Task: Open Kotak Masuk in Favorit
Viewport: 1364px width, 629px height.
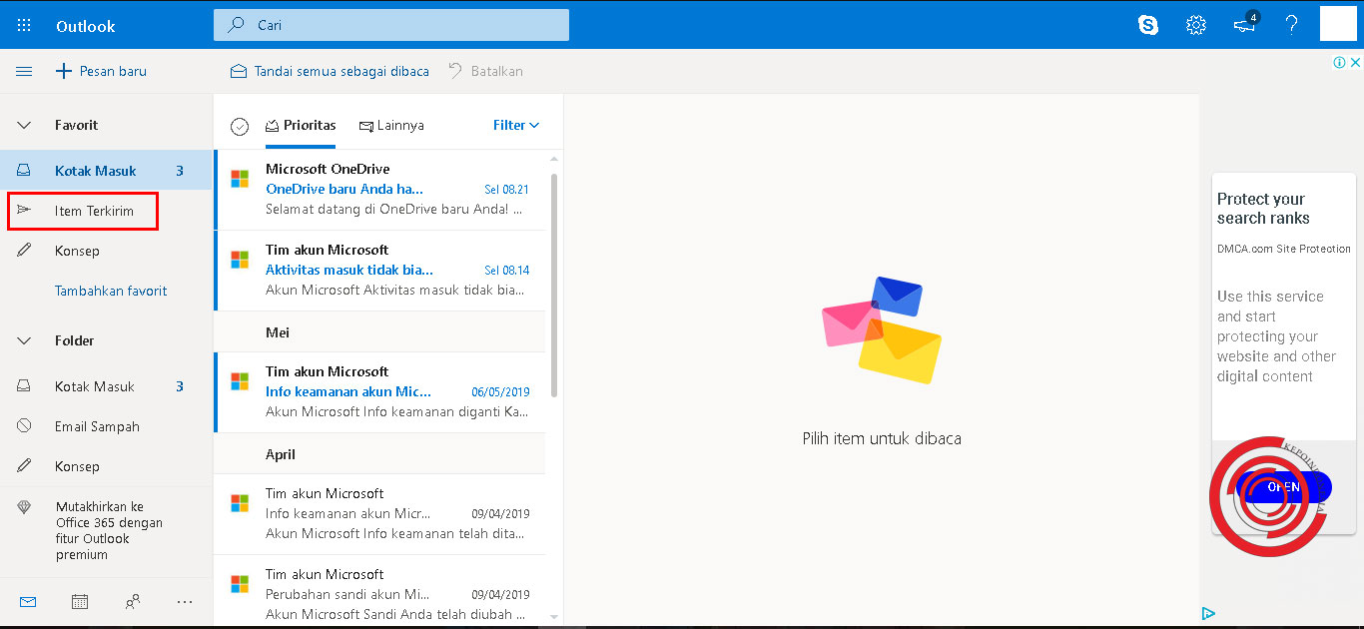Action: click(106, 171)
